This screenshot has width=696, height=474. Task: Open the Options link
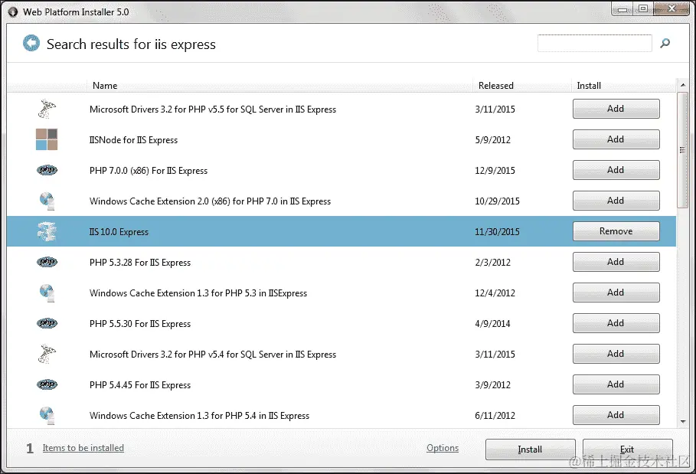pos(443,448)
